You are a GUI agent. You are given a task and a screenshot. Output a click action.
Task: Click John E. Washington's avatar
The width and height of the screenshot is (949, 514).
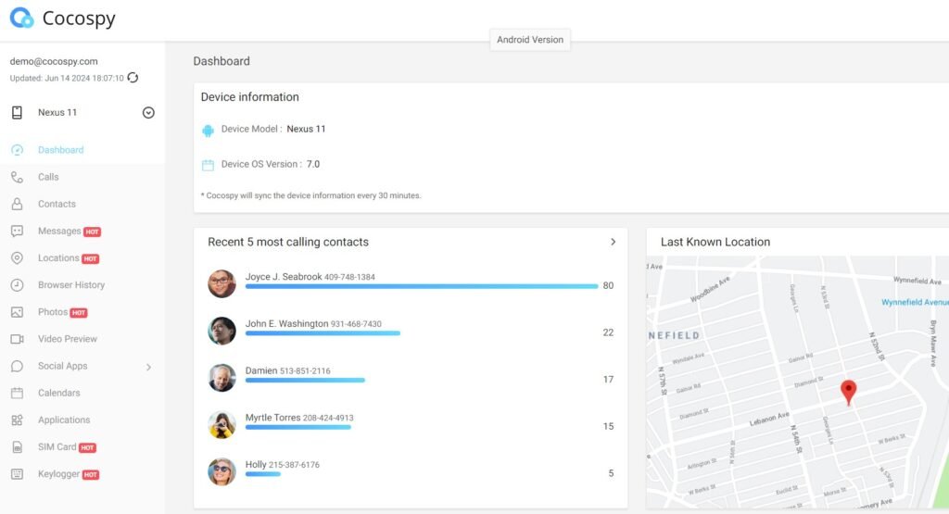222,331
